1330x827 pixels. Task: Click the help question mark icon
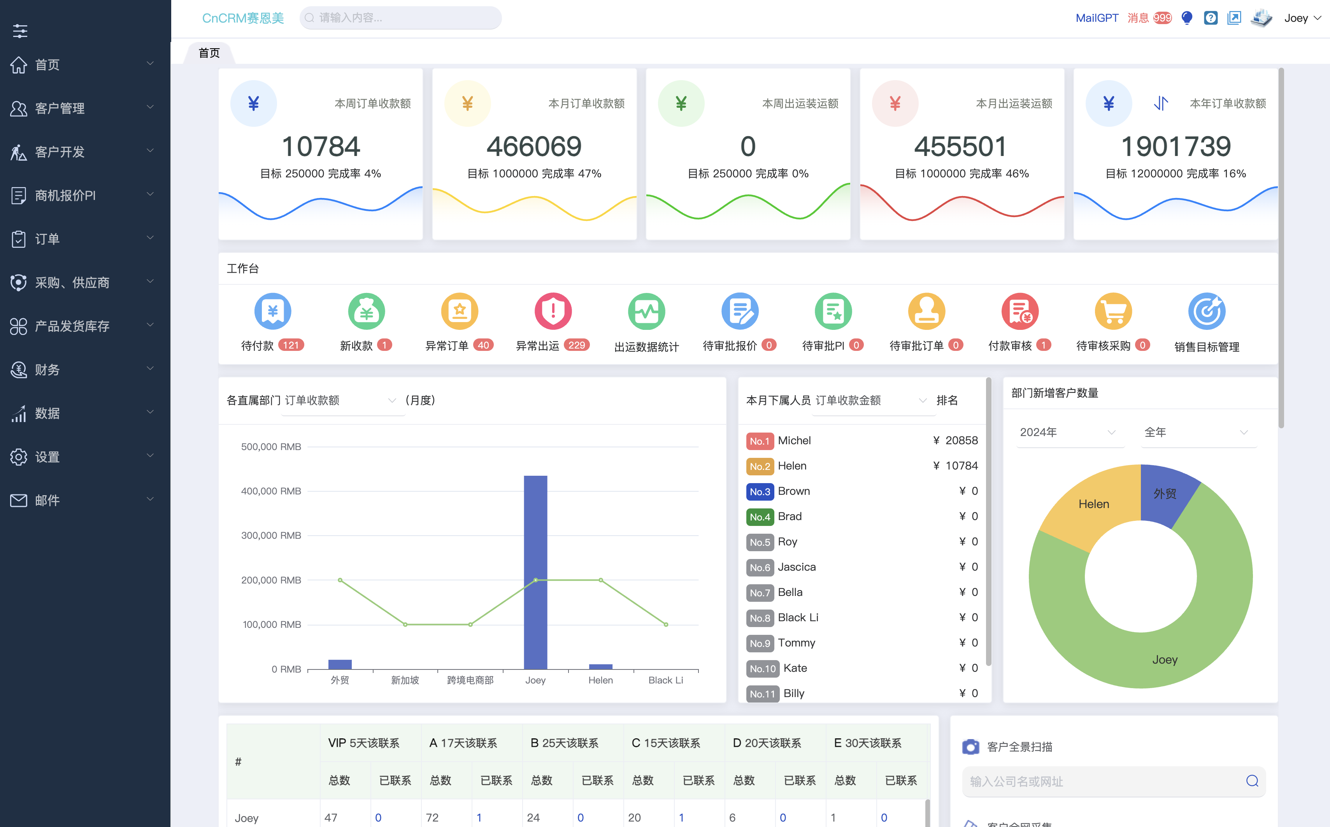point(1210,18)
